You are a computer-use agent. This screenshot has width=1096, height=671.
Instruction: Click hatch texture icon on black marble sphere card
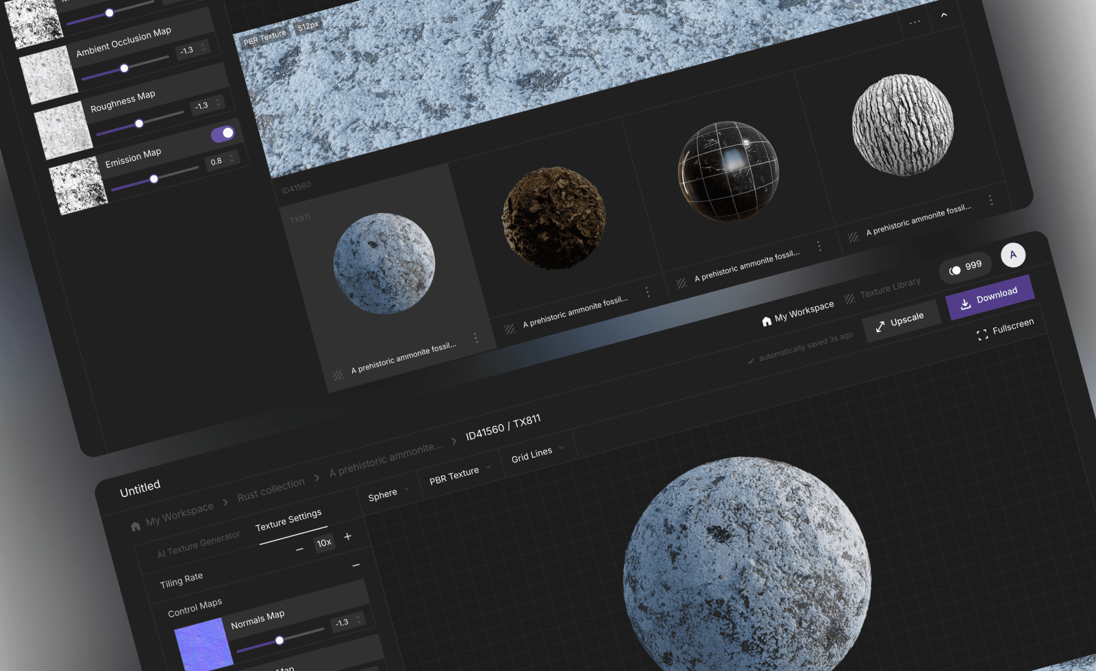(682, 283)
